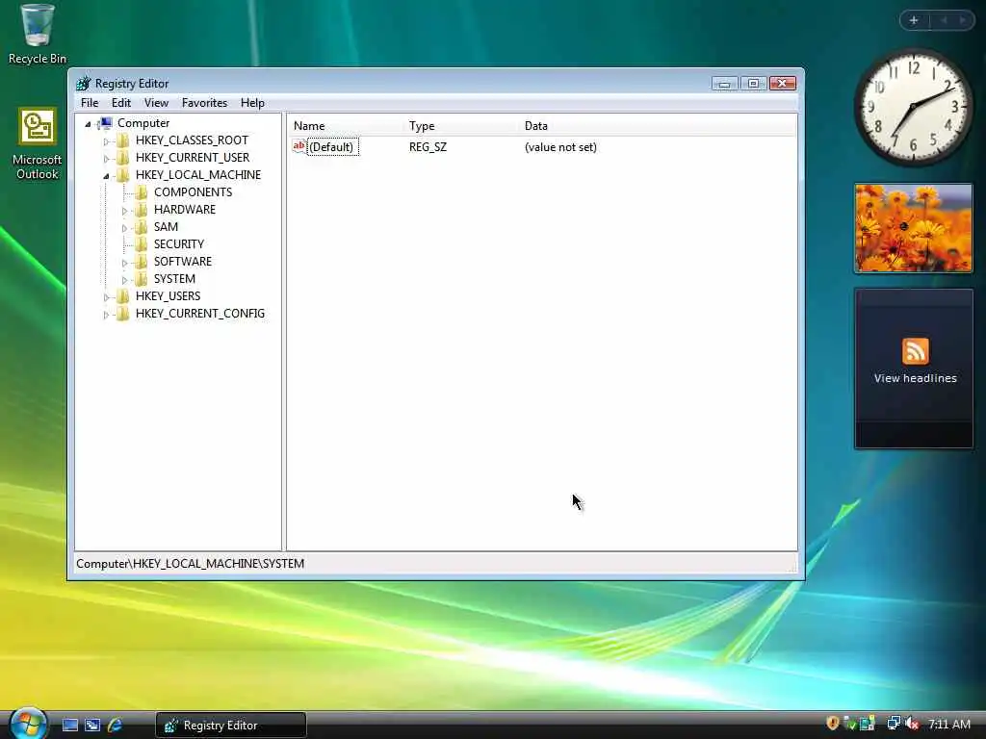Select the HKEY_USERS tree label
Image resolution: width=986 pixels, height=739 pixels.
click(168, 296)
